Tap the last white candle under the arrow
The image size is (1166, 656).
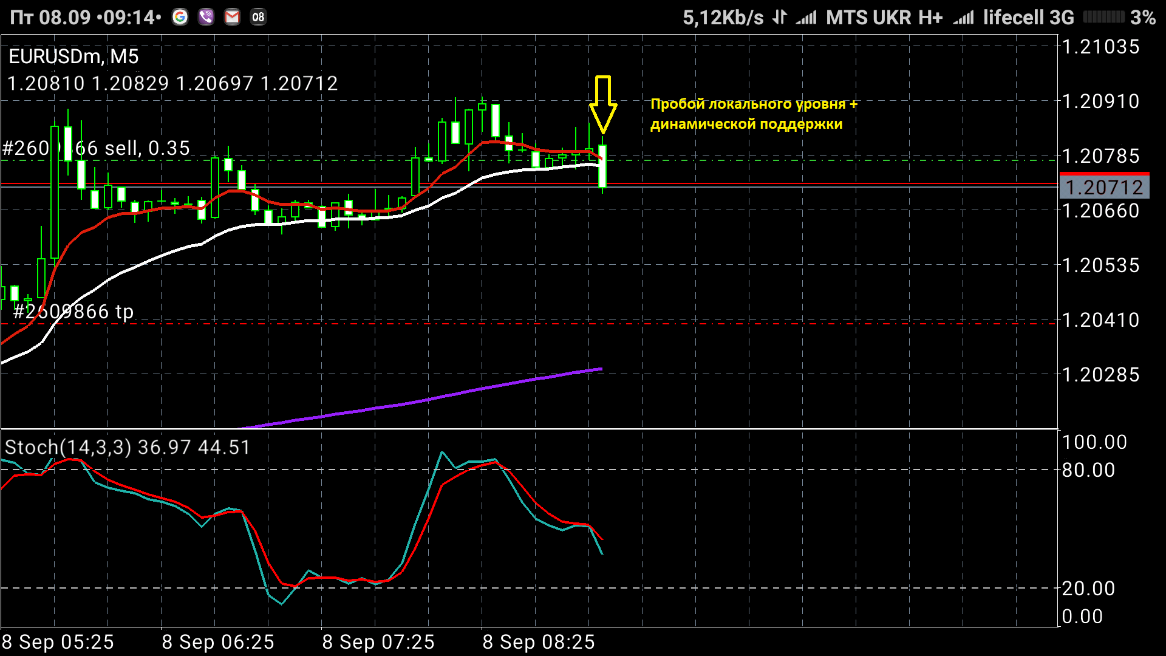click(x=603, y=166)
